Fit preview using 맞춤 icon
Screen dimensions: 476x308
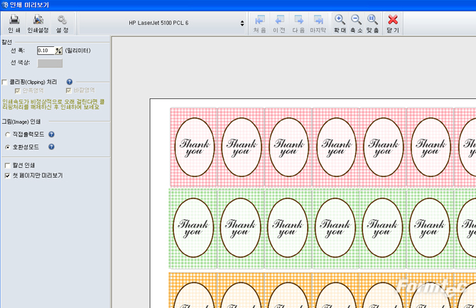click(372, 23)
